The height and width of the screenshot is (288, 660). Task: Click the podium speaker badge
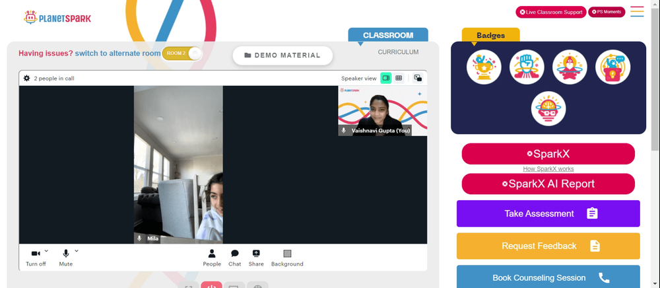[x=612, y=67]
